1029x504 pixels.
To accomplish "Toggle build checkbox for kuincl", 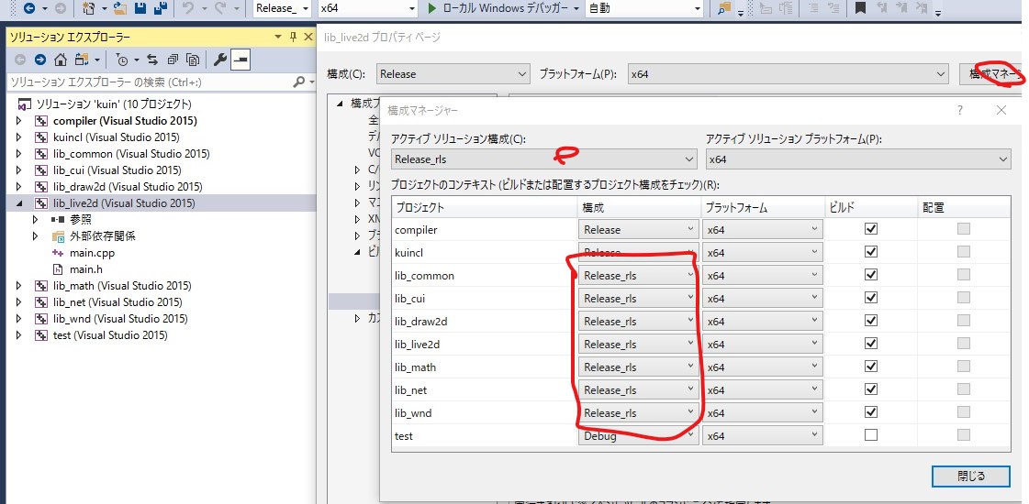I will 871,252.
